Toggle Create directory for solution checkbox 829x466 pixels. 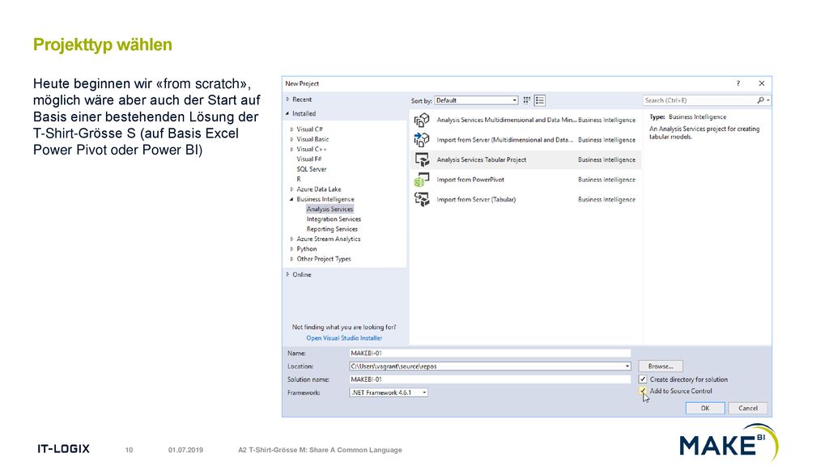coord(642,379)
